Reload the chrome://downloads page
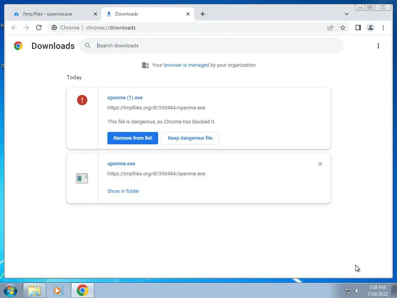Image resolution: width=397 pixels, height=298 pixels. click(39, 28)
